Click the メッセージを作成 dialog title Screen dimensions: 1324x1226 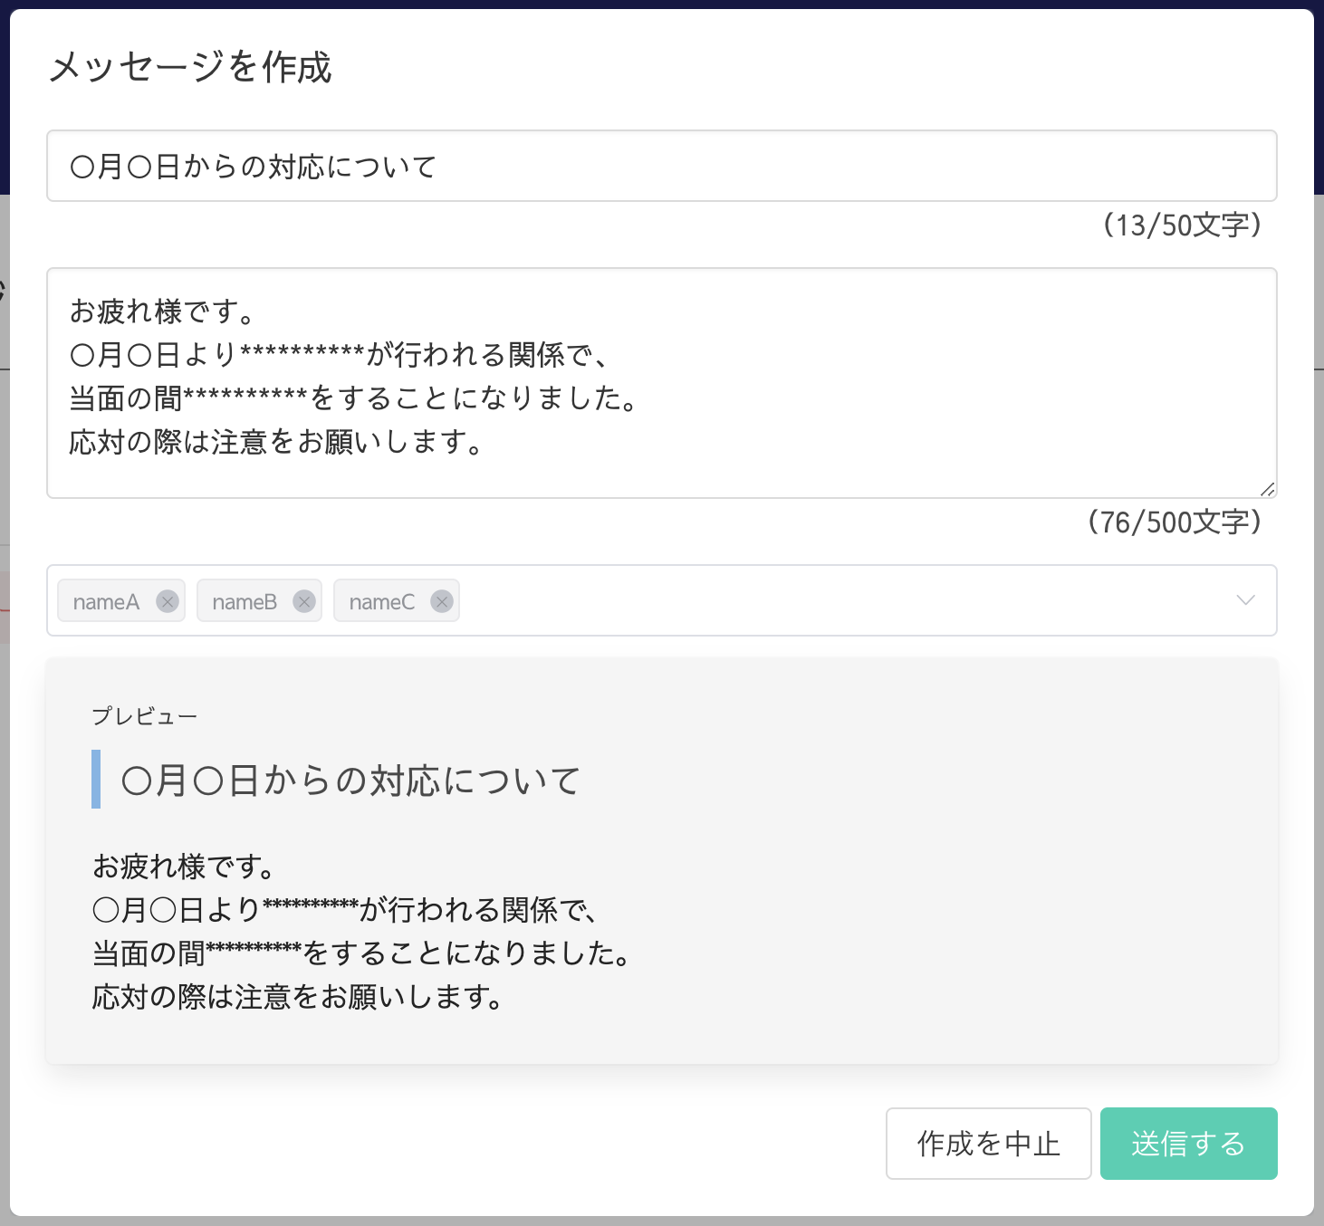tap(190, 67)
